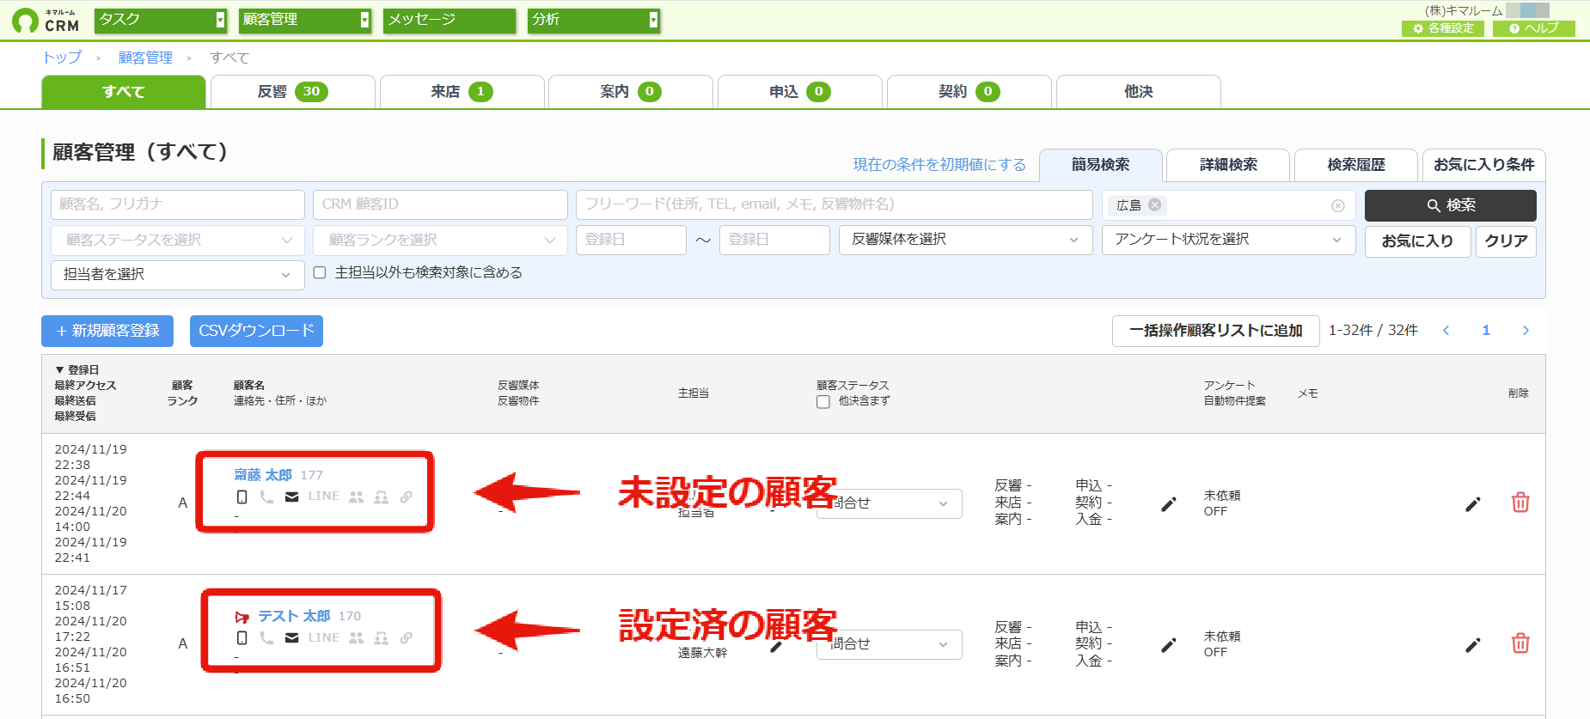Image resolution: width=1590 pixels, height=719 pixels.
Task: Switch to 契約 tab
Action: (969, 92)
